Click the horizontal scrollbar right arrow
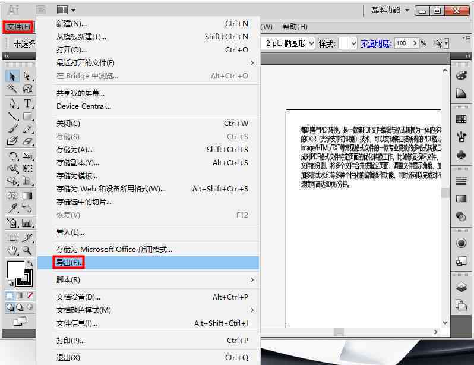Screen dimensions: 474x365 coord(435,332)
